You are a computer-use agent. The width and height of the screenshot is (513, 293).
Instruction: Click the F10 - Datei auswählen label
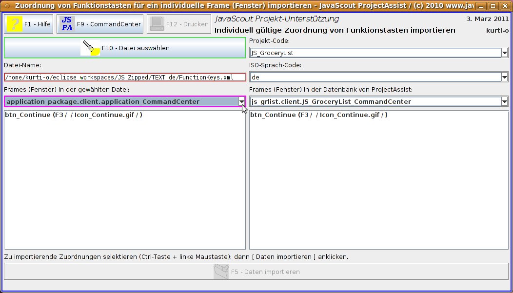(136, 48)
